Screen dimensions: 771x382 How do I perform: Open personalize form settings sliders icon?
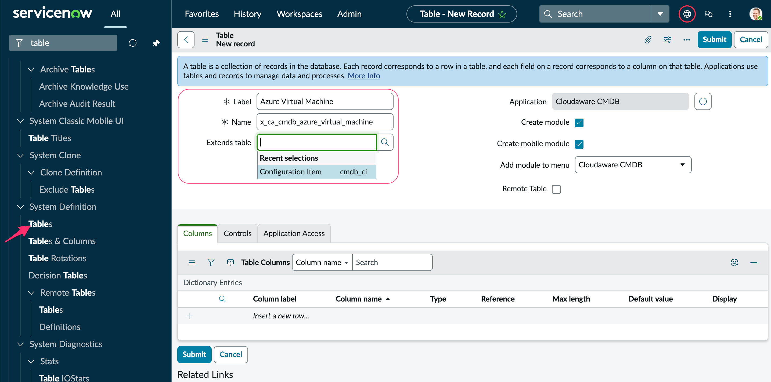point(667,39)
